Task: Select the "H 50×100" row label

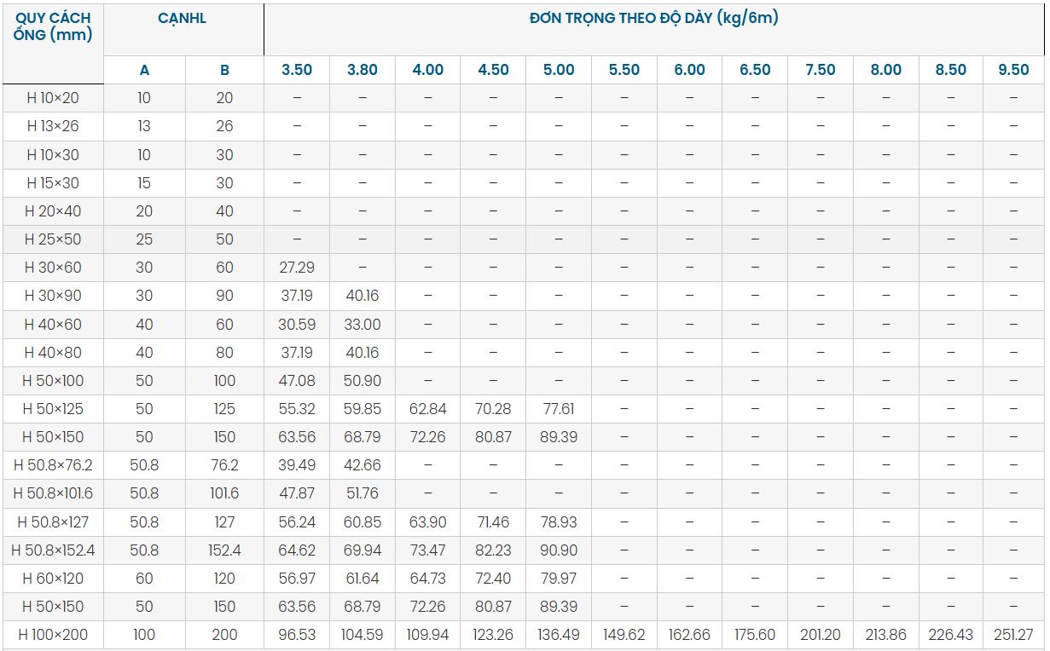Action: coord(53,381)
